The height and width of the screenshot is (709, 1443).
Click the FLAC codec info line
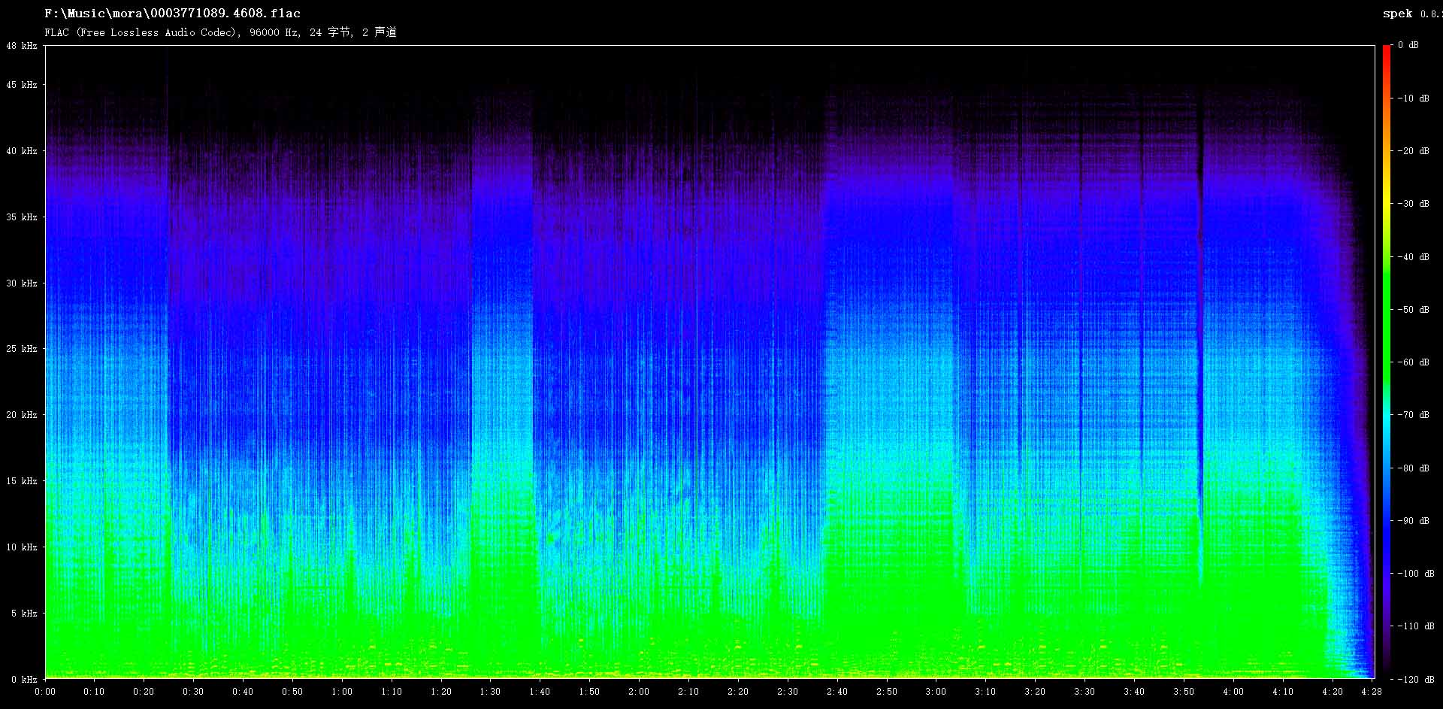220,32
